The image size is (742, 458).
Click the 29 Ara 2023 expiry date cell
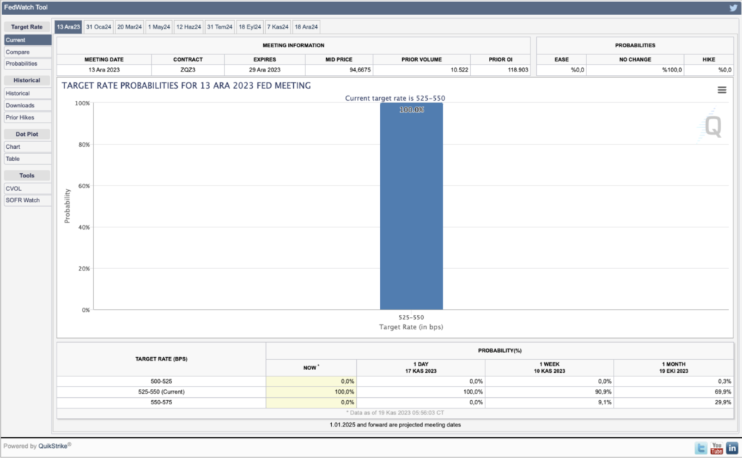[265, 70]
